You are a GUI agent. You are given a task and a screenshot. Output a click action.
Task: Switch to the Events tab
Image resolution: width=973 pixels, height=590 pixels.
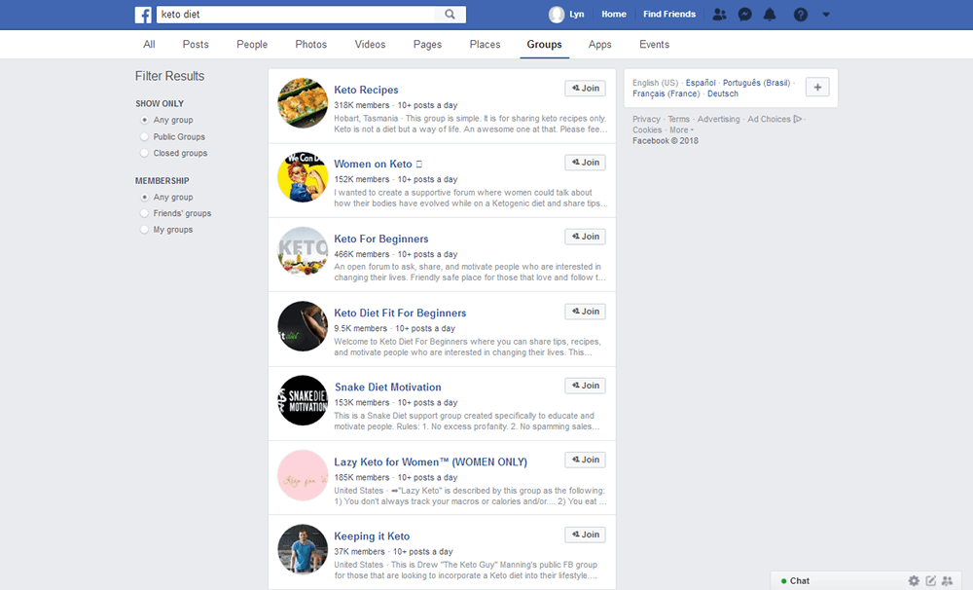(x=654, y=45)
